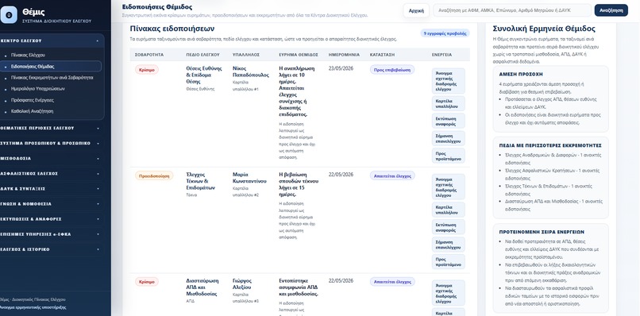
Task: Click Έλεγχος Ασφαλιστικών Κρατήσεων list item
Action: (552, 175)
